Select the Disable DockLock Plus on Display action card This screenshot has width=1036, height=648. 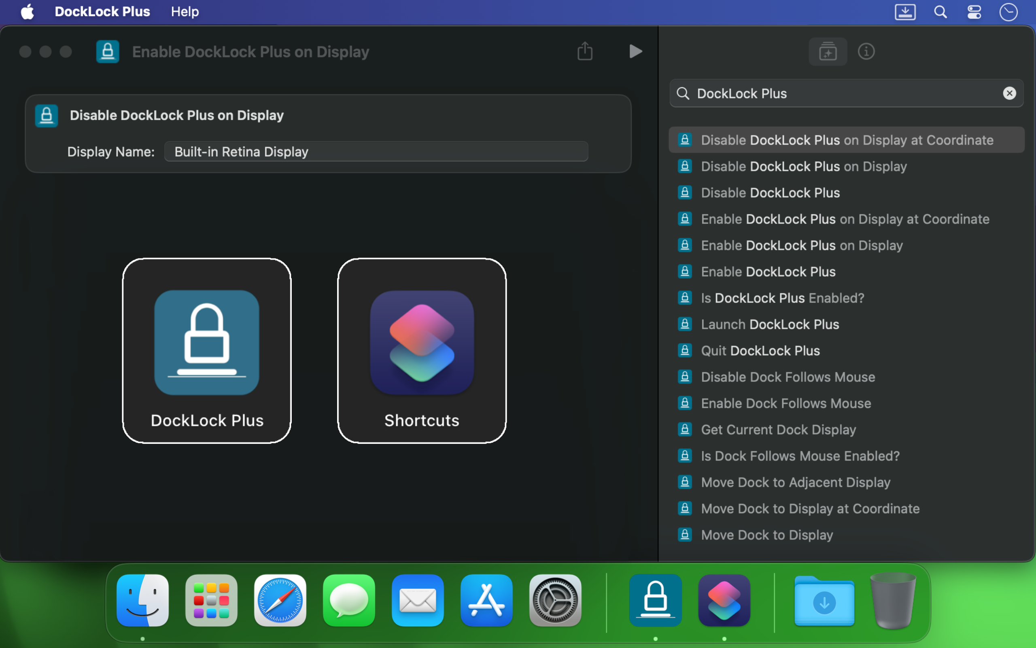(x=328, y=134)
